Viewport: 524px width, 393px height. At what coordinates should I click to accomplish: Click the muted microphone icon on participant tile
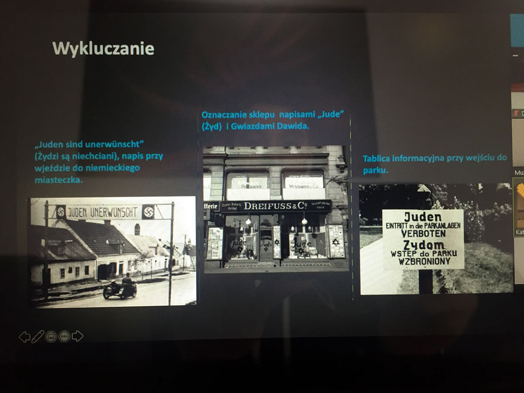click(517, 114)
